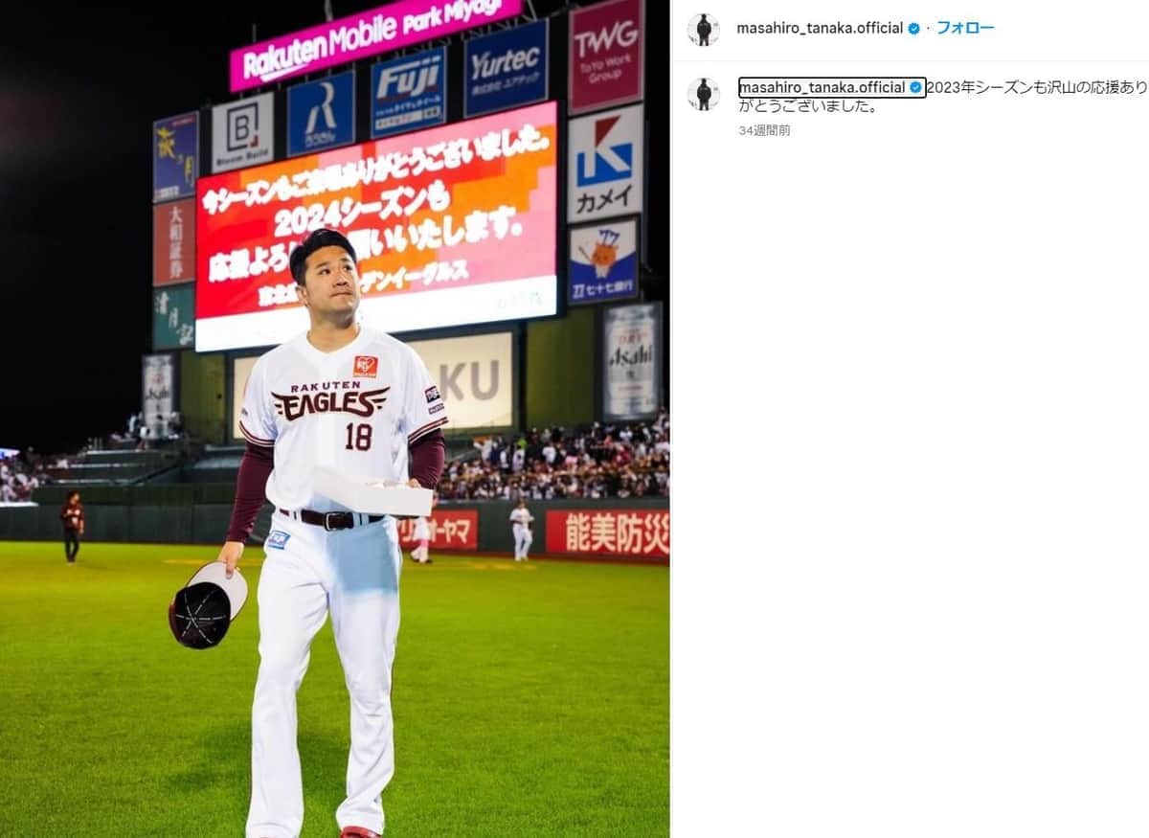1149x838 pixels.
Task: Click the Yurtec sponsor board
Action: click(506, 67)
